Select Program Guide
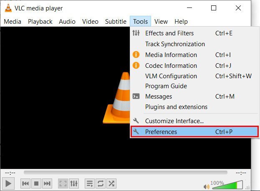 pos(194,86)
